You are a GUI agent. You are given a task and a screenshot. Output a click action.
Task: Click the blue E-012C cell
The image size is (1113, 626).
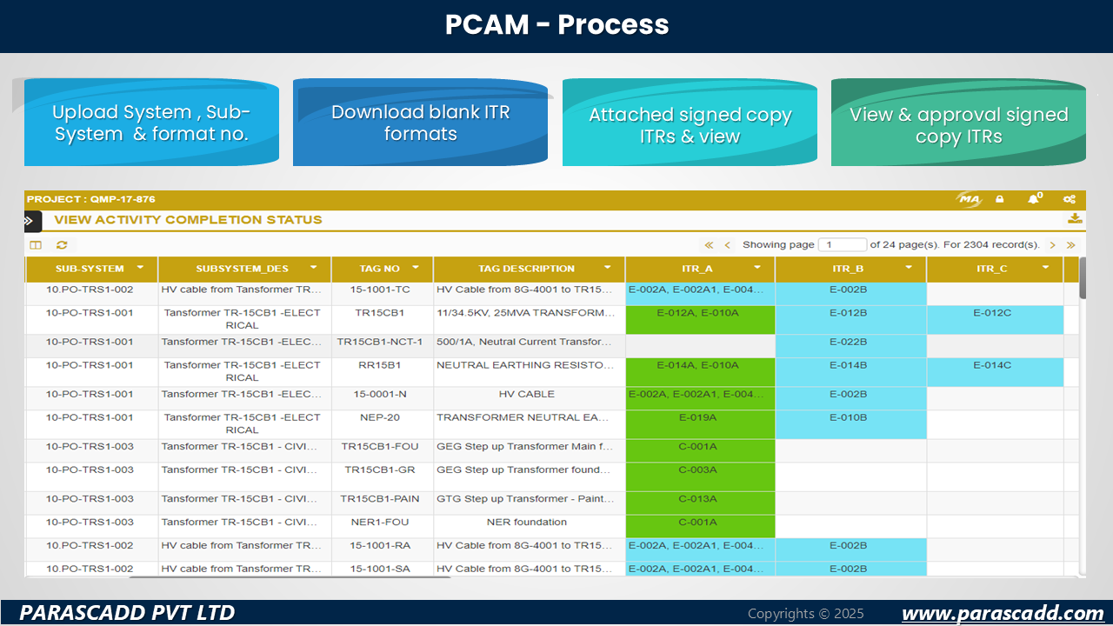click(x=994, y=319)
